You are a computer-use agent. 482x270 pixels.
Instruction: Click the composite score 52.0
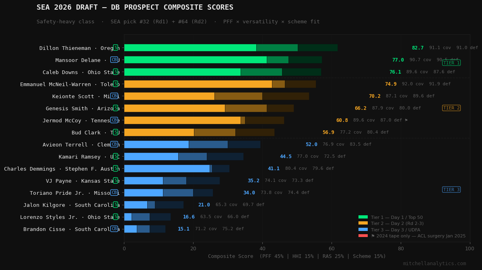311,144
